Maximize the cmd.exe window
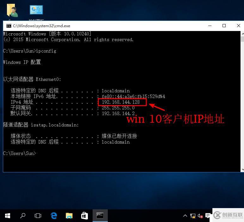The image size is (244, 222). click(x=224, y=26)
